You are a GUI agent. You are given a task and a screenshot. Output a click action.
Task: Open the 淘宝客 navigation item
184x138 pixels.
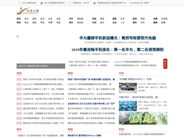click(80, 22)
